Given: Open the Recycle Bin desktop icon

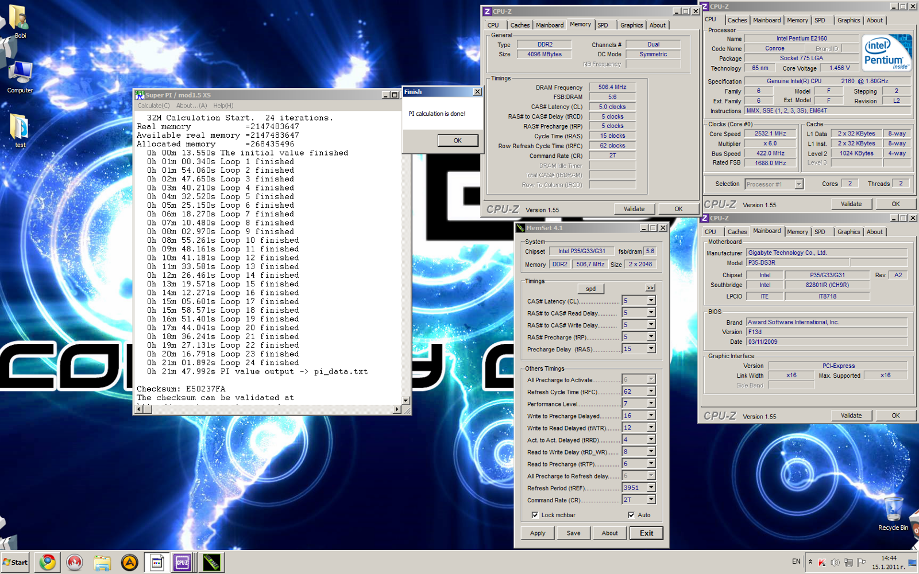Looking at the screenshot, I should pos(893,514).
